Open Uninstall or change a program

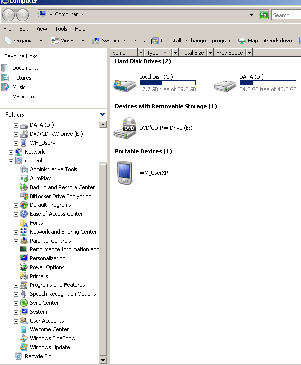click(x=191, y=41)
